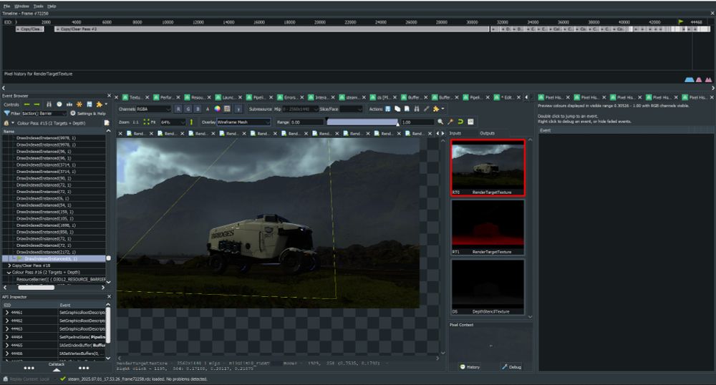This screenshot has height=385, width=716.
Task: Click the document icon right of Colour Pass #15
Action: [x=107, y=123]
